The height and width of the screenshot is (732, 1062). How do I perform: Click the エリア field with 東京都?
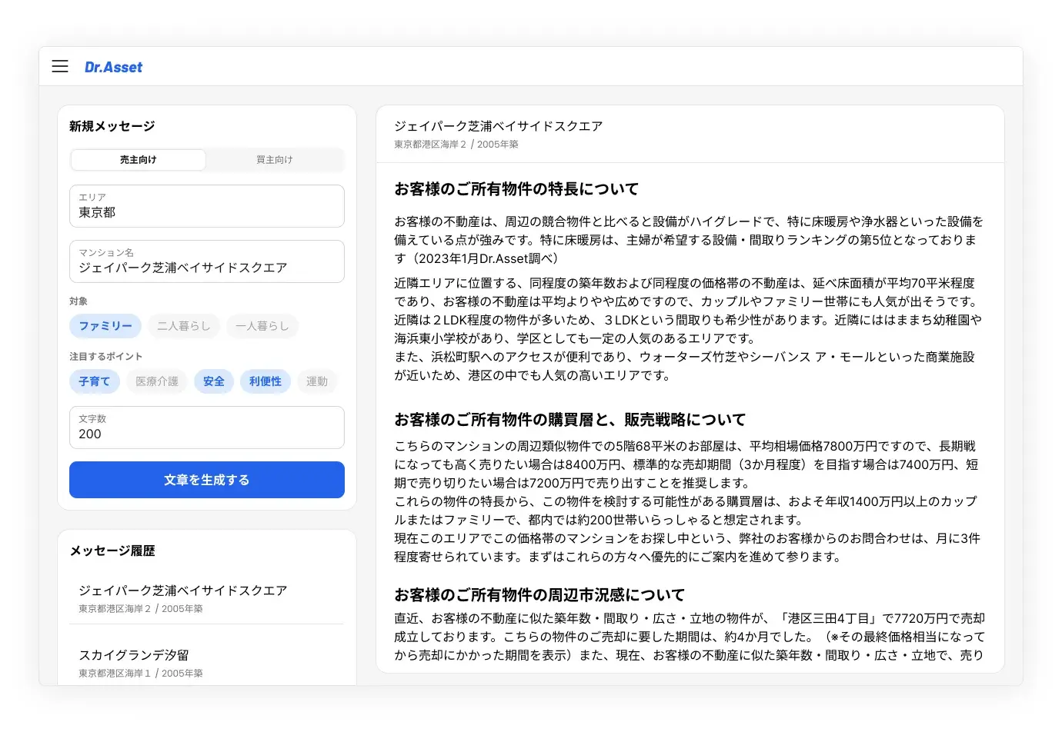click(x=207, y=206)
